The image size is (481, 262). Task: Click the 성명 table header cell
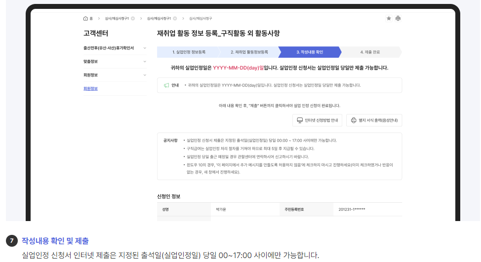(184, 210)
